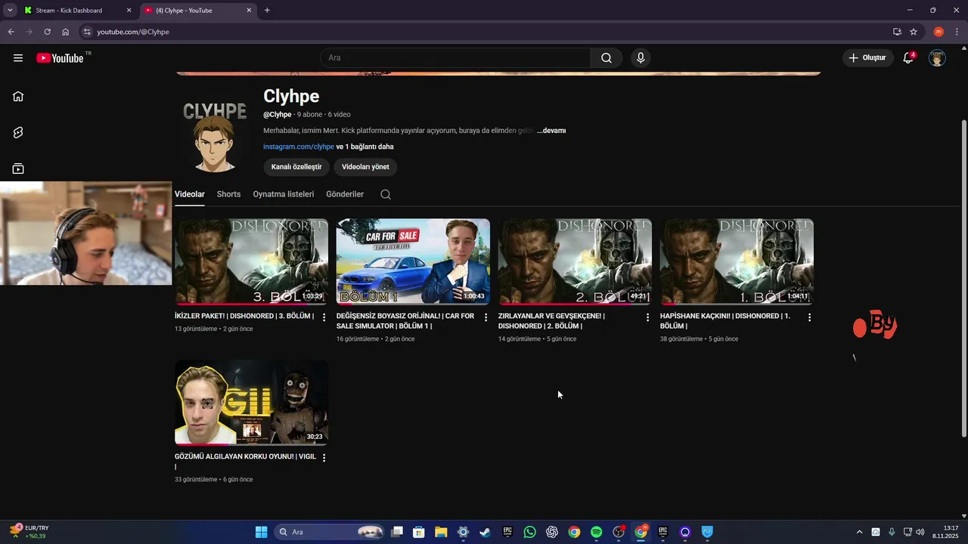Start voice search with the microphone
Image resolution: width=968 pixels, height=544 pixels.
(641, 58)
